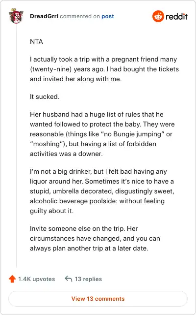Click the paragraph about the pregnant friend trip

point(104,69)
